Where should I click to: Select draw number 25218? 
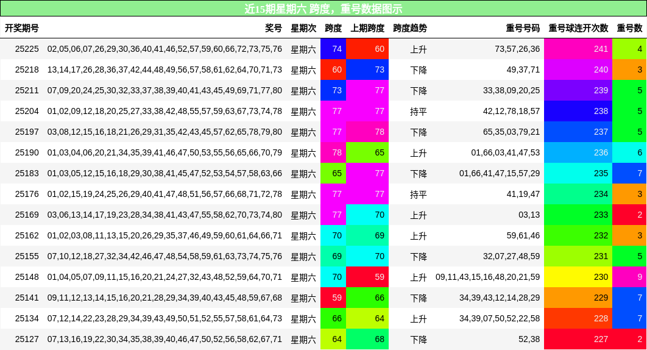click(27, 70)
